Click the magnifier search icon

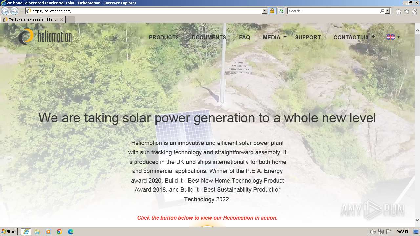coord(382,11)
